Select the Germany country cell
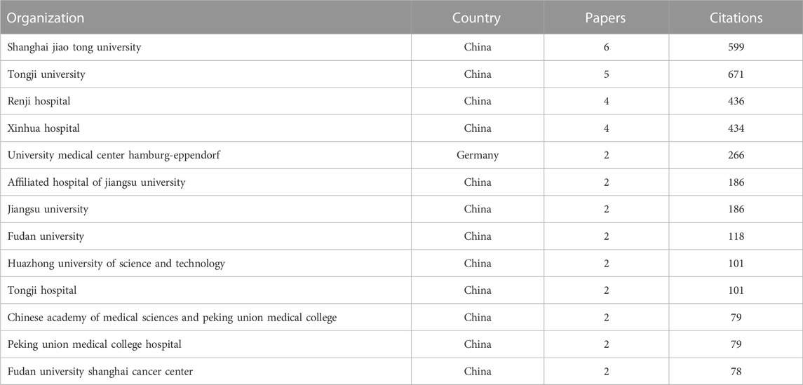 click(x=478, y=155)
